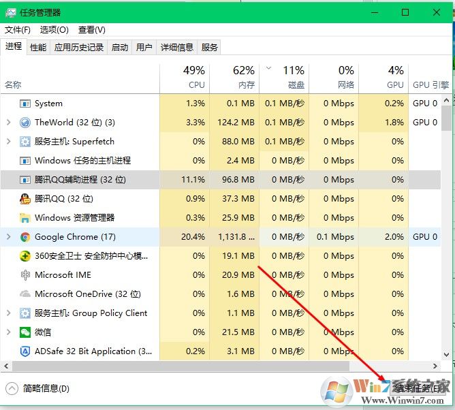Click the 1,131.8 memory value for Chrome

236,237
